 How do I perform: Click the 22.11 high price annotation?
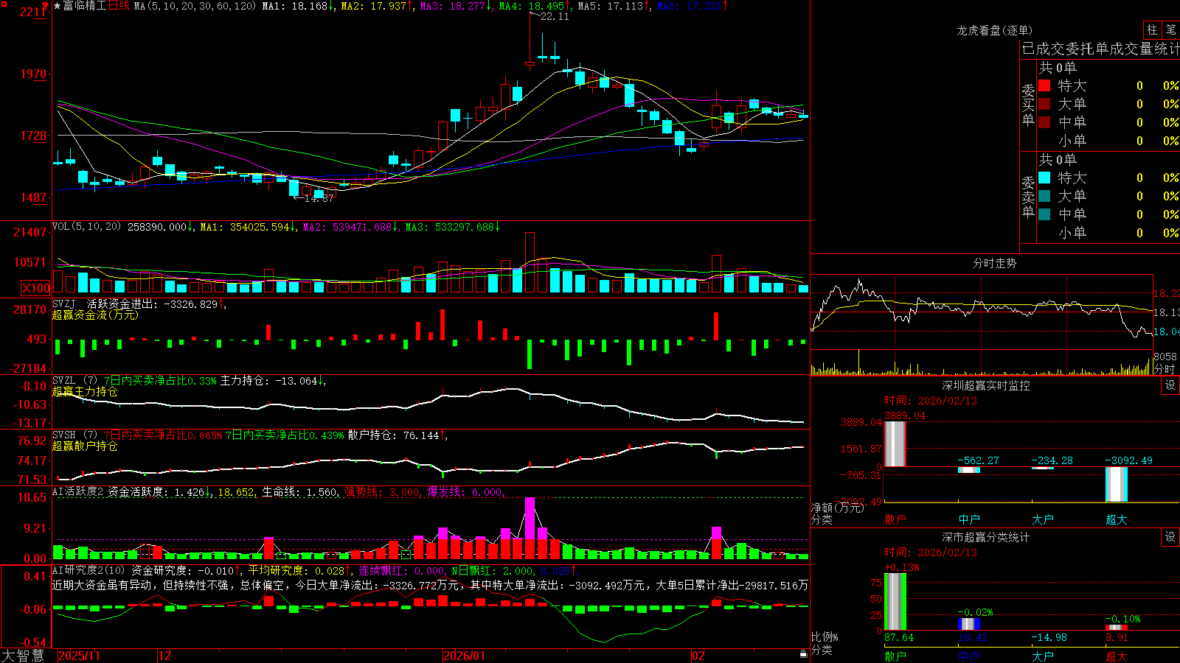point(555,16)
